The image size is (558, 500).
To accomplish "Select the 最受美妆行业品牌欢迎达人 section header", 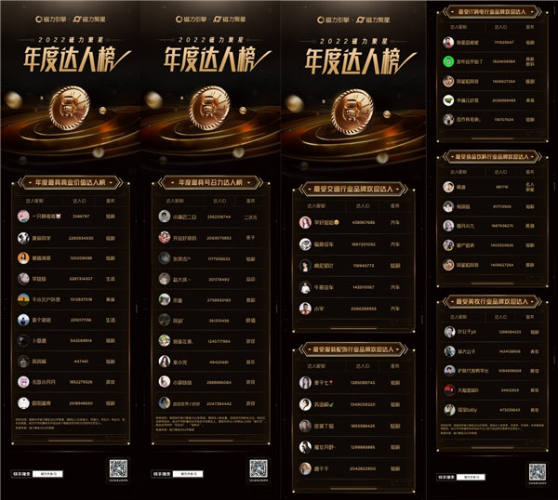I will tap(490, 301).
